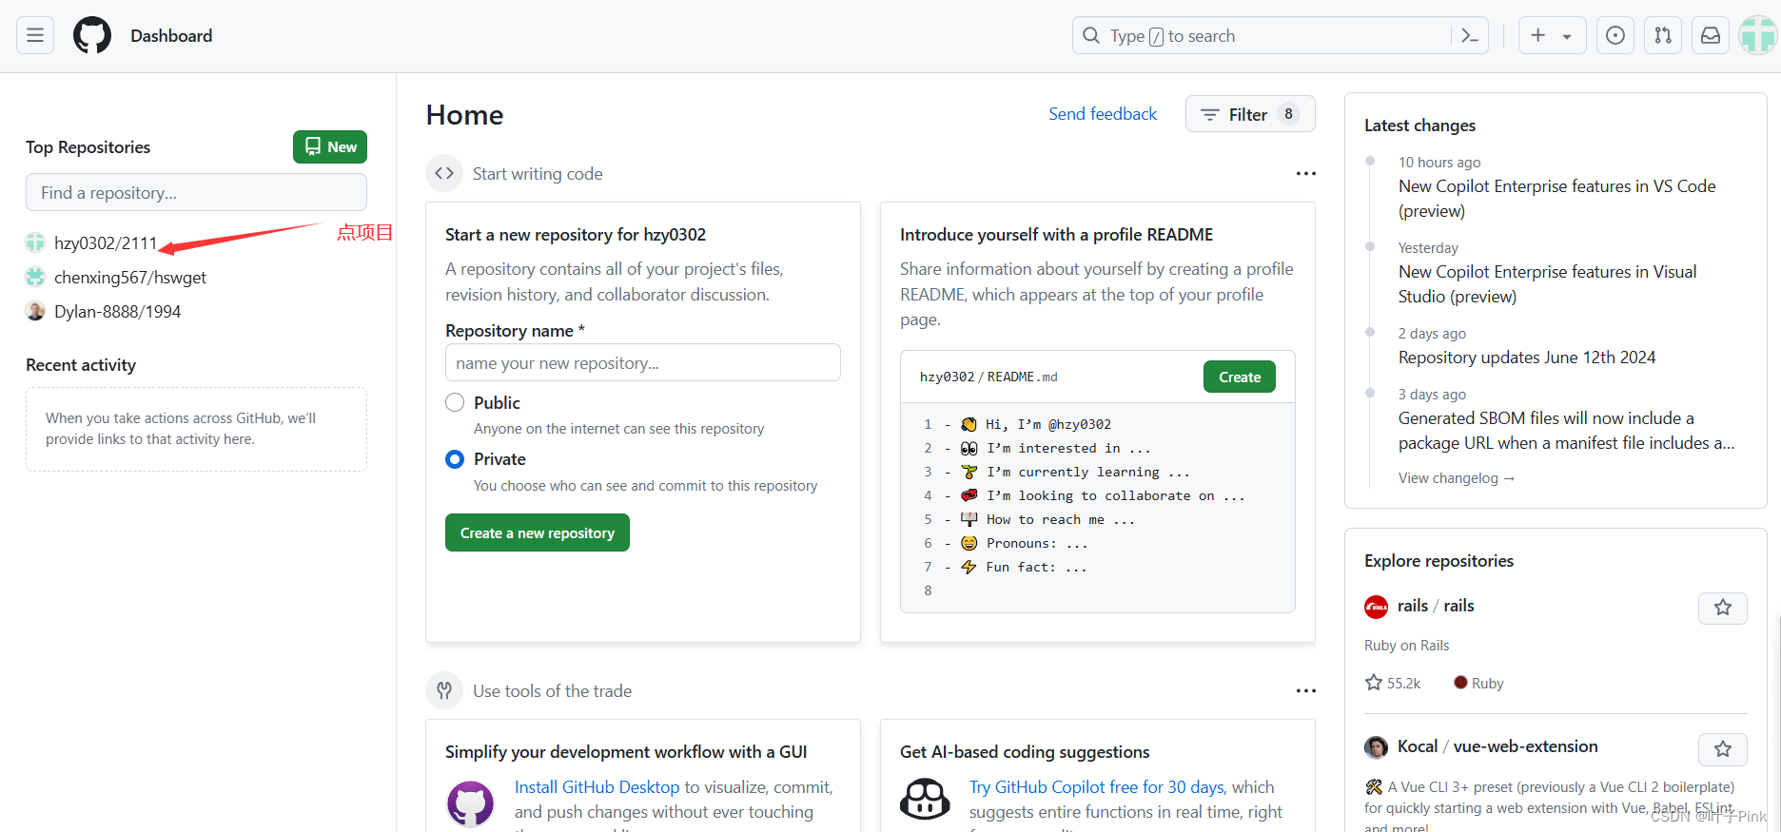Click the GitHub Desktop purple icon

(x=470, y=804)
